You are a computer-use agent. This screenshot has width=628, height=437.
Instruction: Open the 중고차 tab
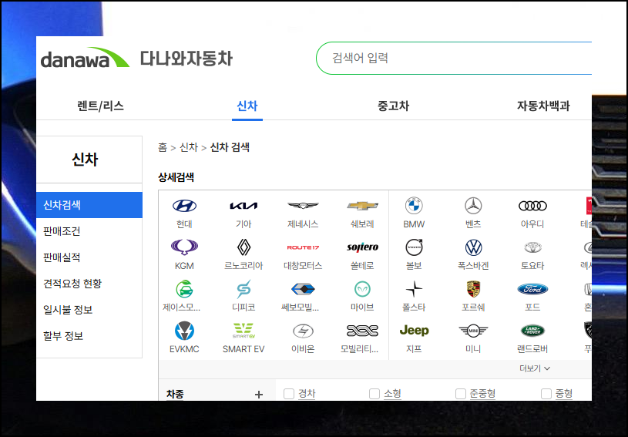tap(393, 106)
